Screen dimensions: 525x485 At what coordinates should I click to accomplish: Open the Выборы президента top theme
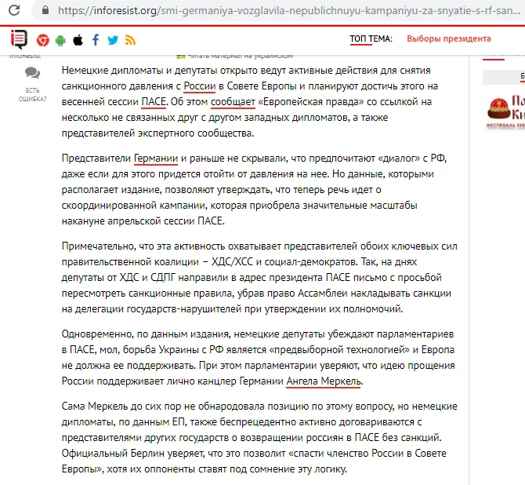point(449,38)
